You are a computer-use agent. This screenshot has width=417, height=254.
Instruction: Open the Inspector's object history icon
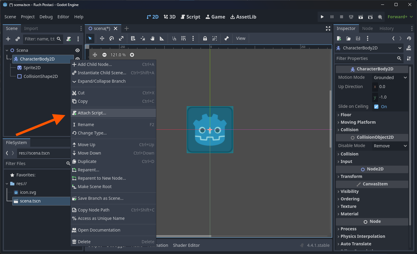click(x=409, y=38)
